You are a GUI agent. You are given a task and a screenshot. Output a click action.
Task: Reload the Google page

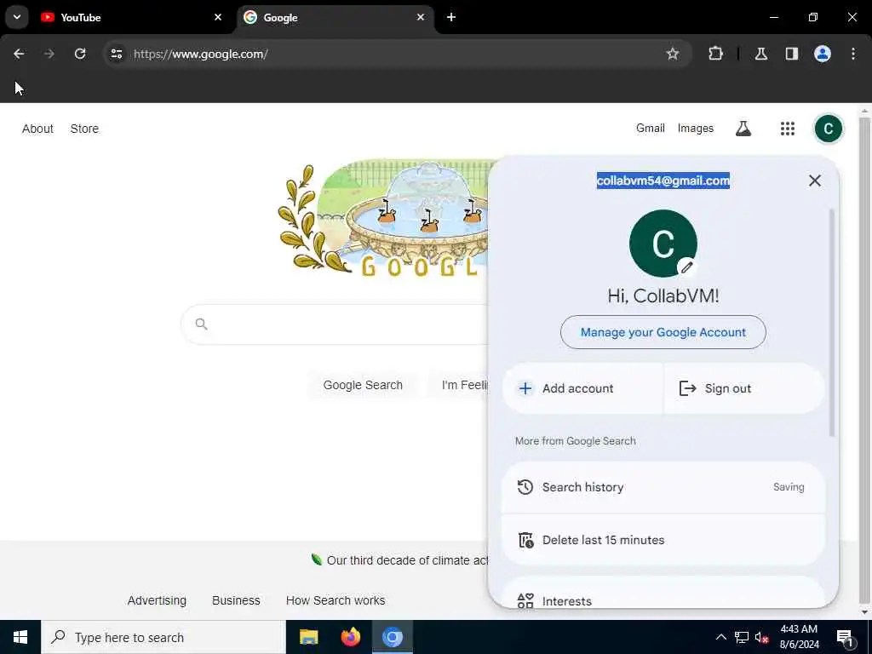[x=80, y=54]
